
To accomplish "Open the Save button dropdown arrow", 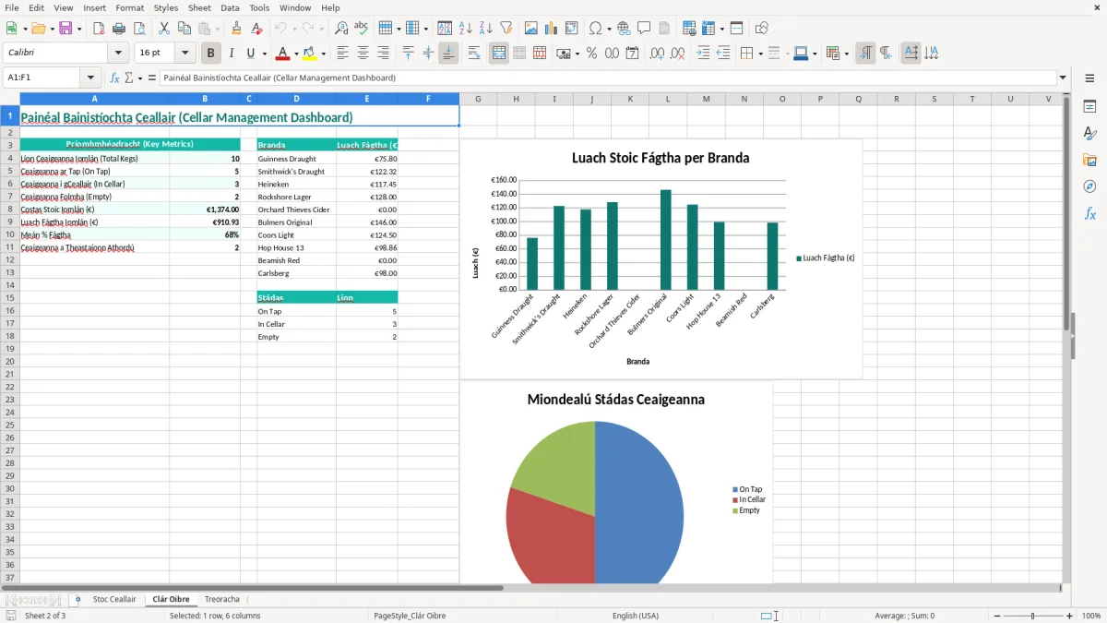I will click(79, 29).
